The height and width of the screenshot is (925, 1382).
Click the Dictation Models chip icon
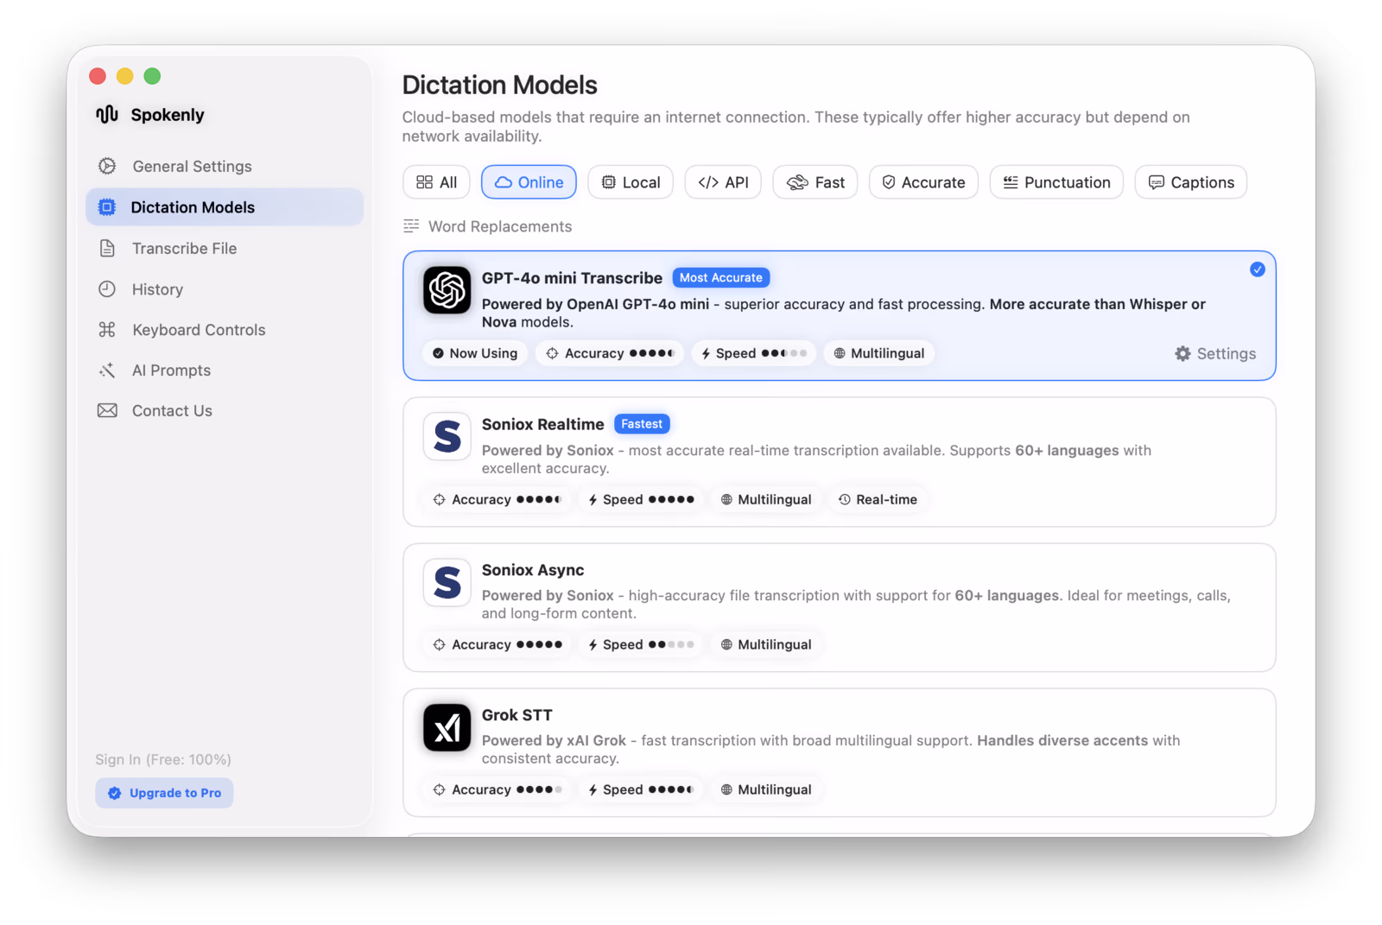tap(107, 207)
